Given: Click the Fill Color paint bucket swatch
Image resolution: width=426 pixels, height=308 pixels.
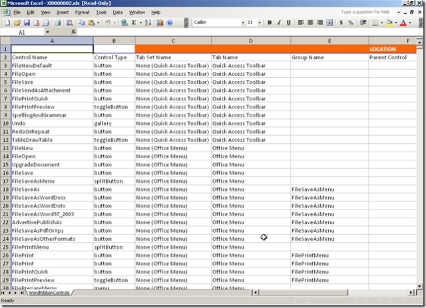Looking at the screenshot, I should tap(387, 23).
